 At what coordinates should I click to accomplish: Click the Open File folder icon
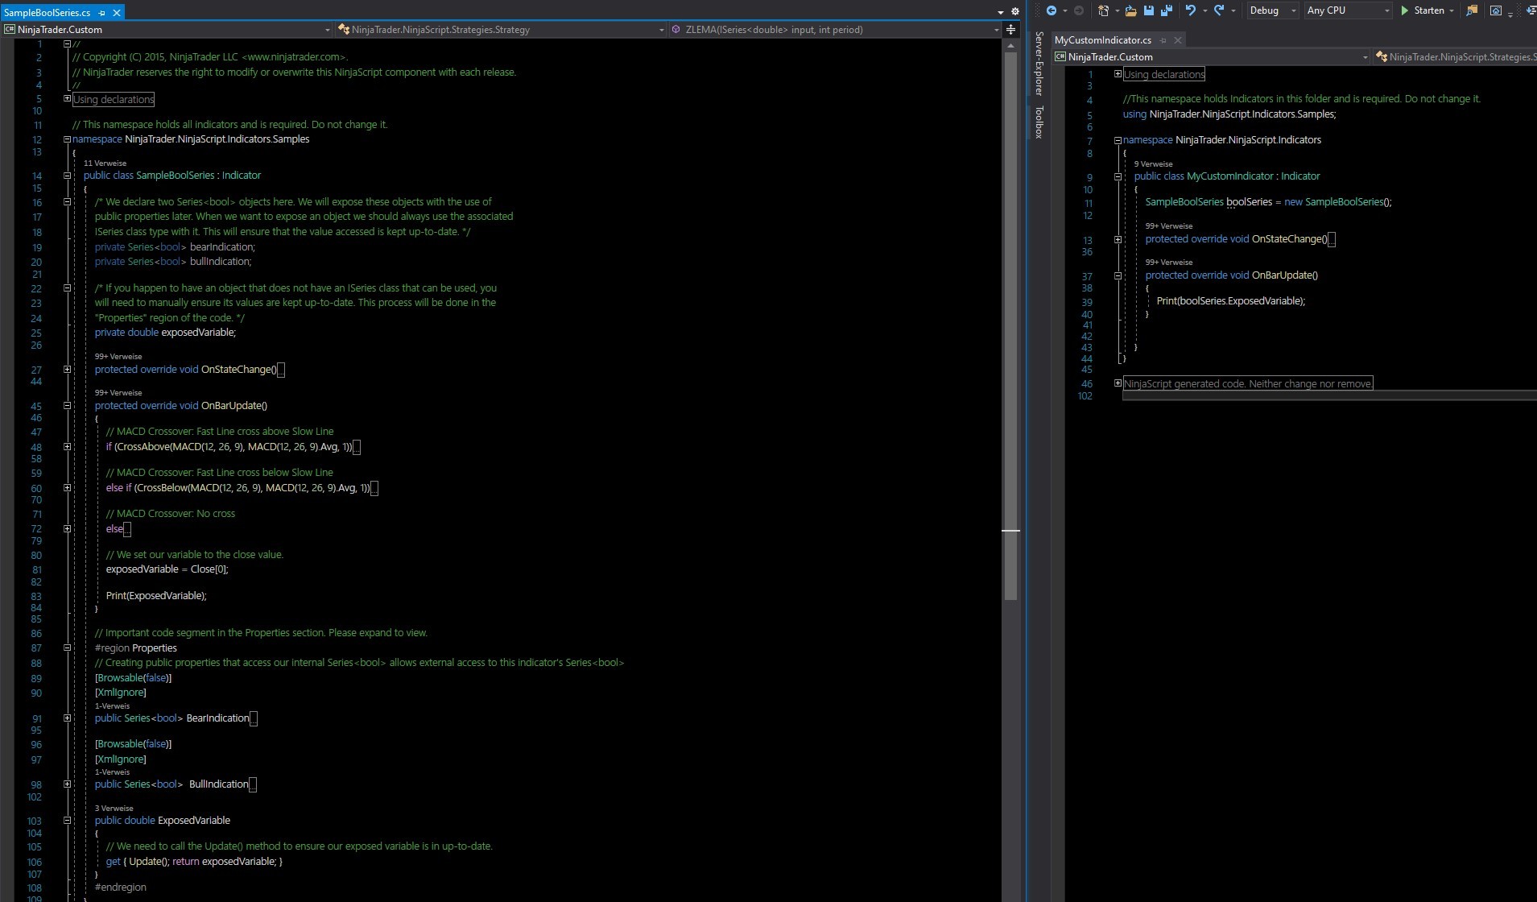click(x=1131, y=10)
